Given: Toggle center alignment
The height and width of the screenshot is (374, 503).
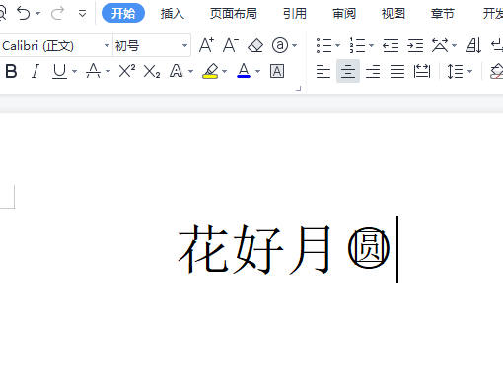Looking at the screenshot, I should [x=348, y=71].
